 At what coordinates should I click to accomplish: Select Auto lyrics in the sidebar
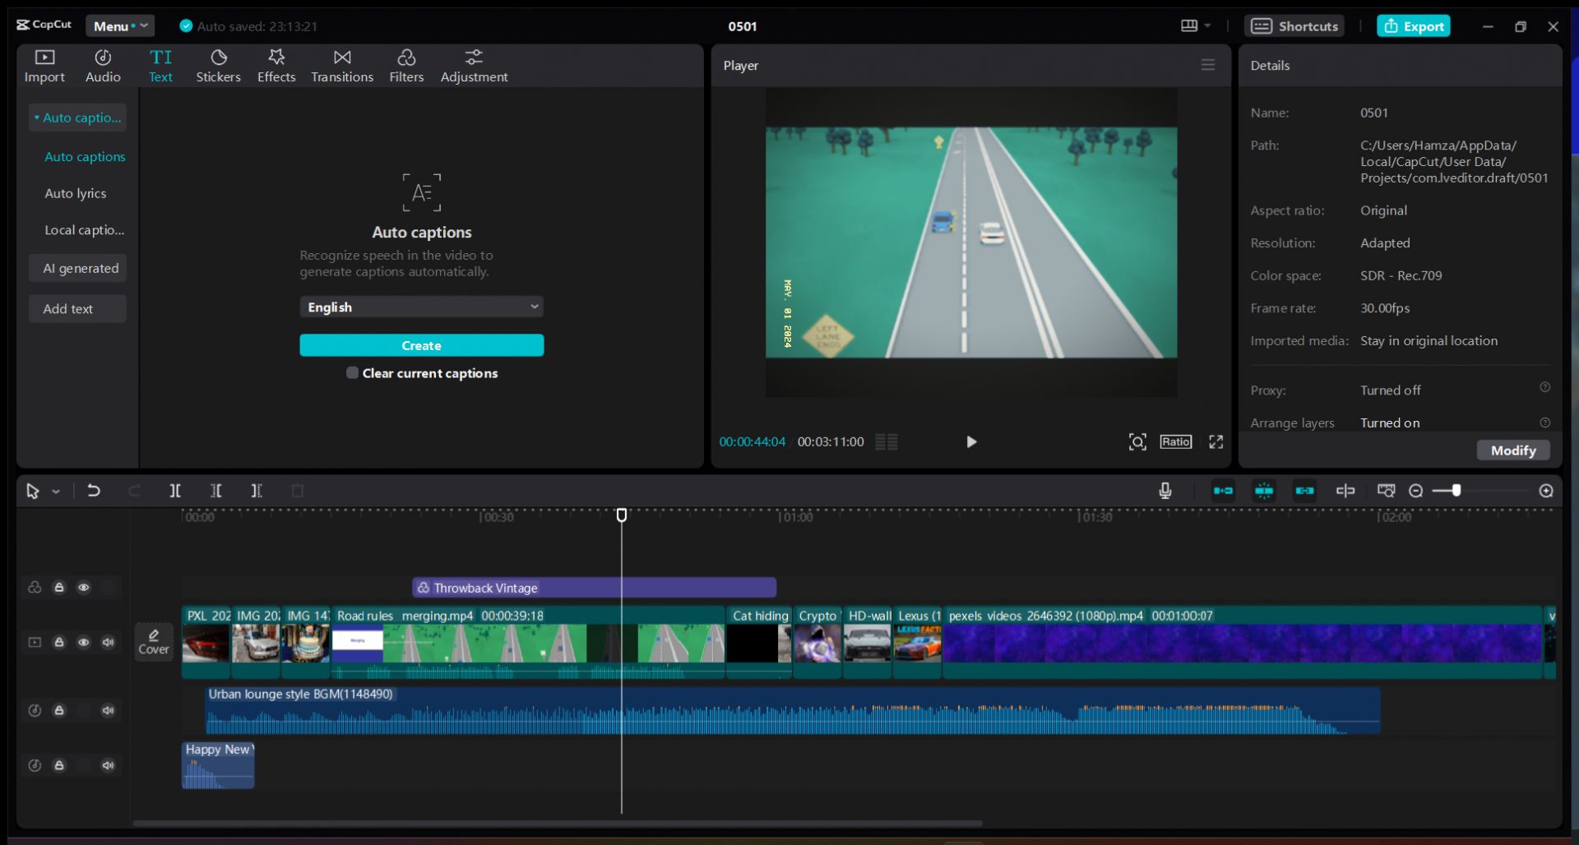point(76,193)
